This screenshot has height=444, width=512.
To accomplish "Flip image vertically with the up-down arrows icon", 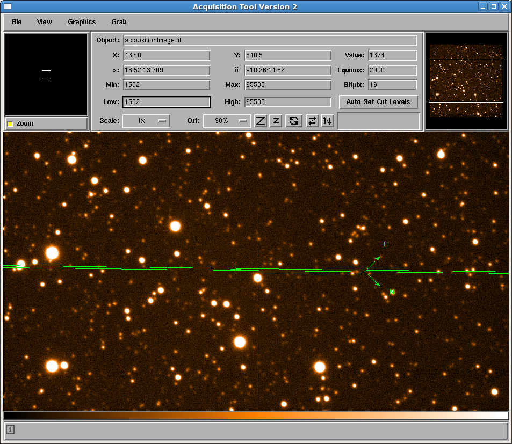I will pos(327,121).
